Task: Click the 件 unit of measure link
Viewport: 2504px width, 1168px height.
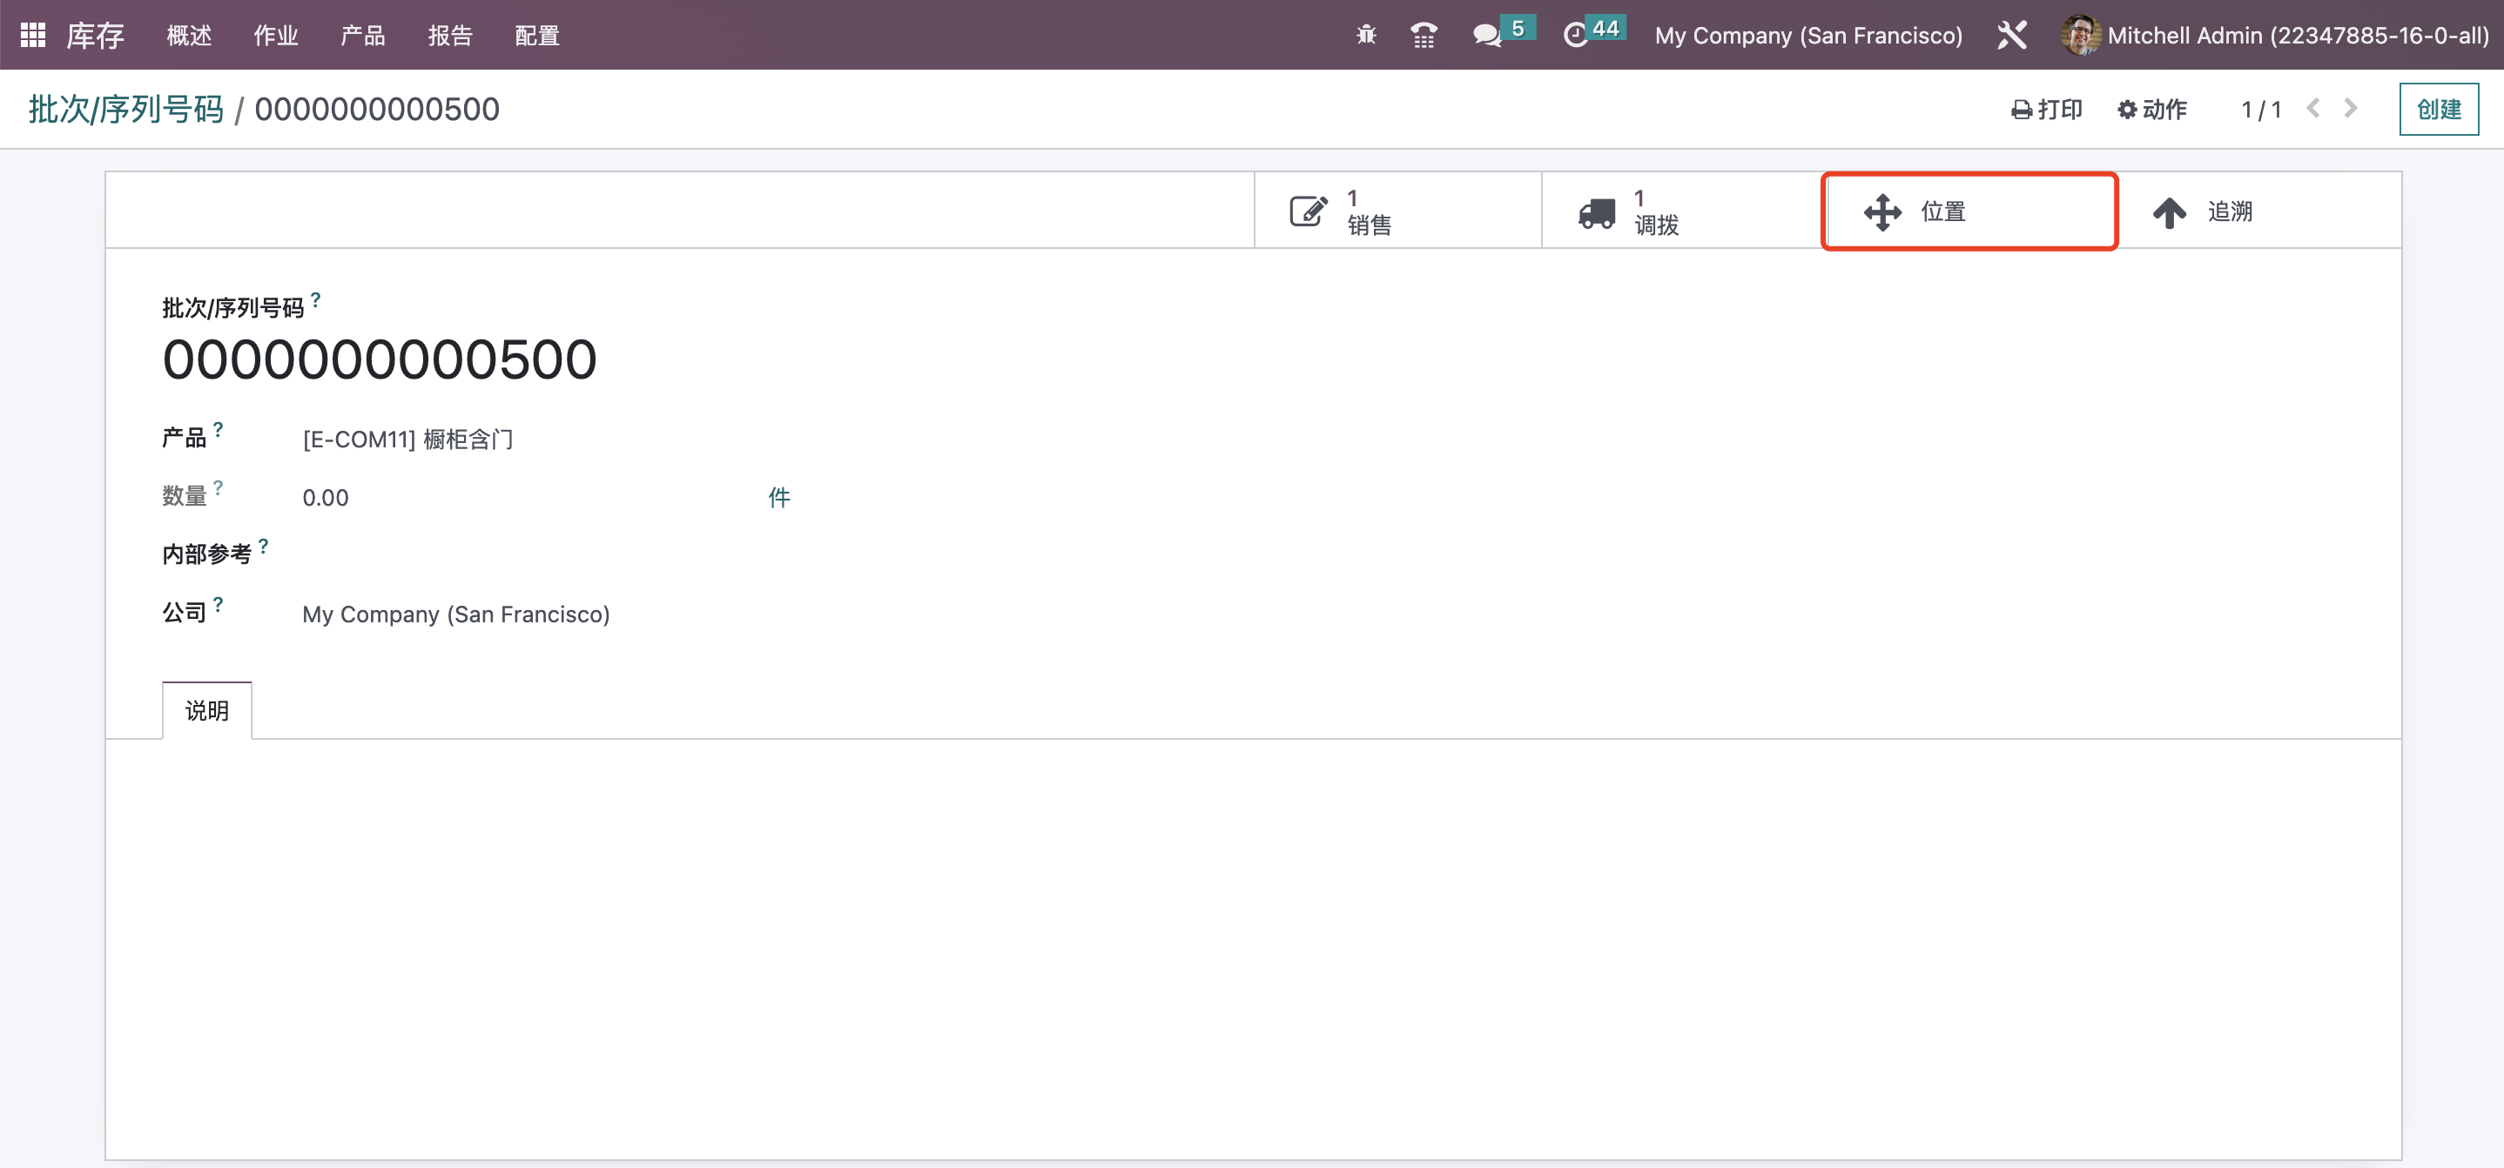Action: coord(779,498)
